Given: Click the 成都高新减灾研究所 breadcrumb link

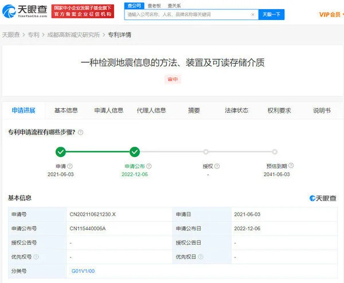Looking at the screenshot, I should (73, 34).
